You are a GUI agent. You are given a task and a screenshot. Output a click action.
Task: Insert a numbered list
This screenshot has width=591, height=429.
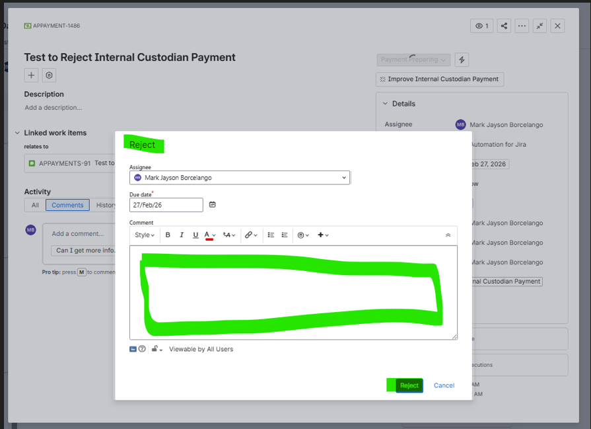(285, 235)
